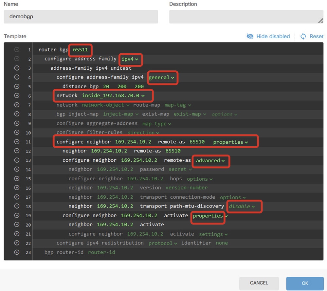Open the secret dropdown on line 14
The width and height of the screenshot is (327, 291).
coord(180,169)
